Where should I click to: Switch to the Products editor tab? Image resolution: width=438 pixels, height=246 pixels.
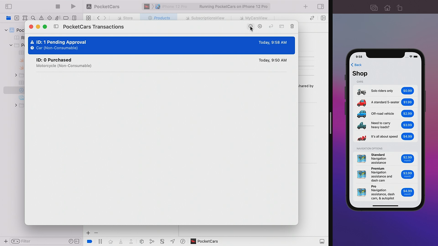[x=159, y=18]
